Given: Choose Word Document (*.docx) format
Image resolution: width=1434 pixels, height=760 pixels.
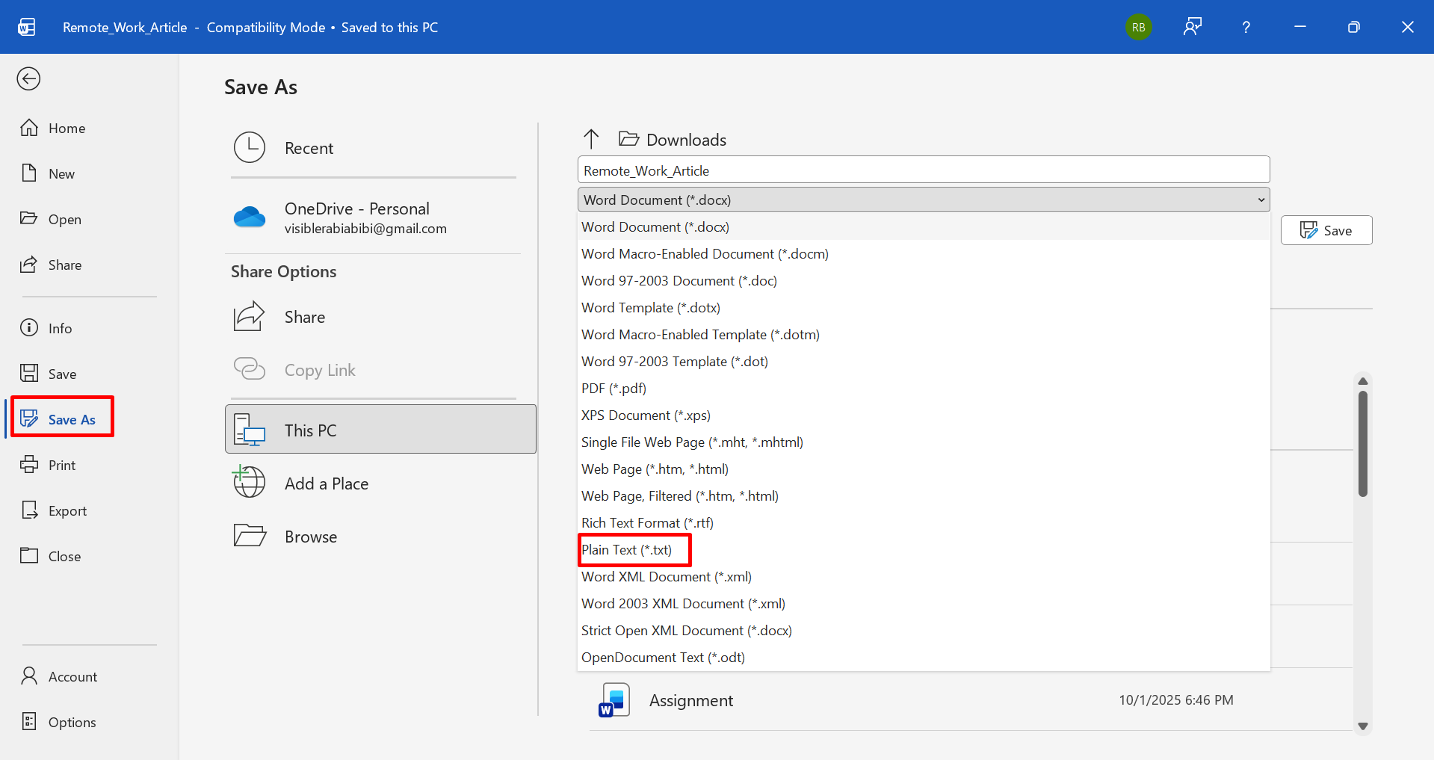Looking at the screenshot, I should (924, 226).
